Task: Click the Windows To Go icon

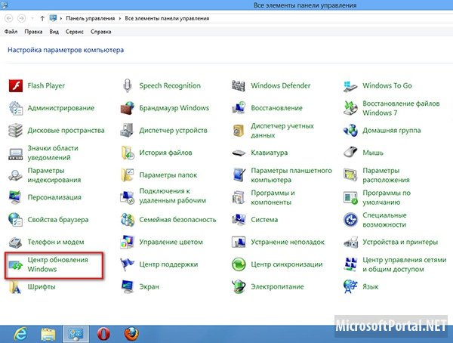Action: point(350,86)
